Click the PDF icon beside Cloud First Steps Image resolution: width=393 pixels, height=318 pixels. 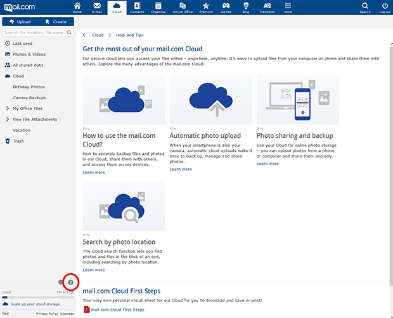[86, 310]
